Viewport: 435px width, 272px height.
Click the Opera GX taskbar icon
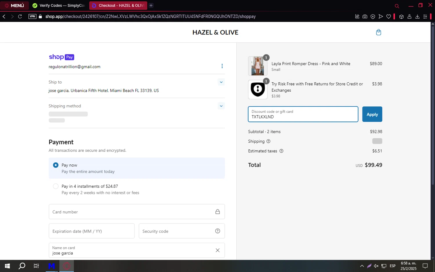coord(67,266)
